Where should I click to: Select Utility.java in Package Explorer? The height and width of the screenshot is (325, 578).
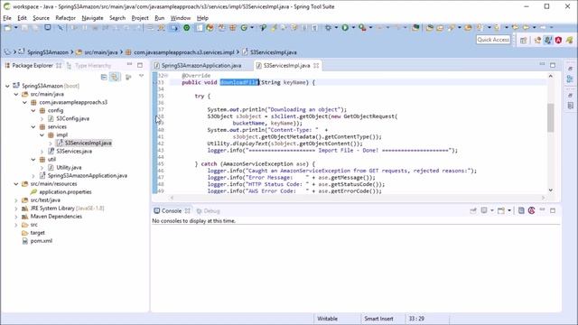(x=69, y=167)
